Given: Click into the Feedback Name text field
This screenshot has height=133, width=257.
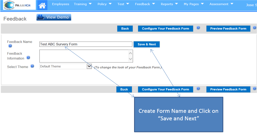Looking at the screenshot, I should [86, 44].
